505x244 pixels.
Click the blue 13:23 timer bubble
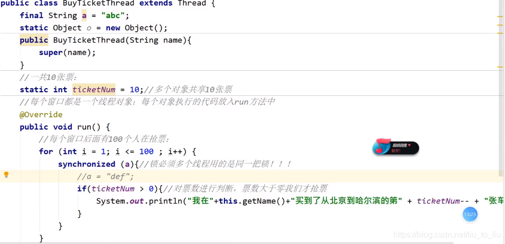tap(470, 214)
